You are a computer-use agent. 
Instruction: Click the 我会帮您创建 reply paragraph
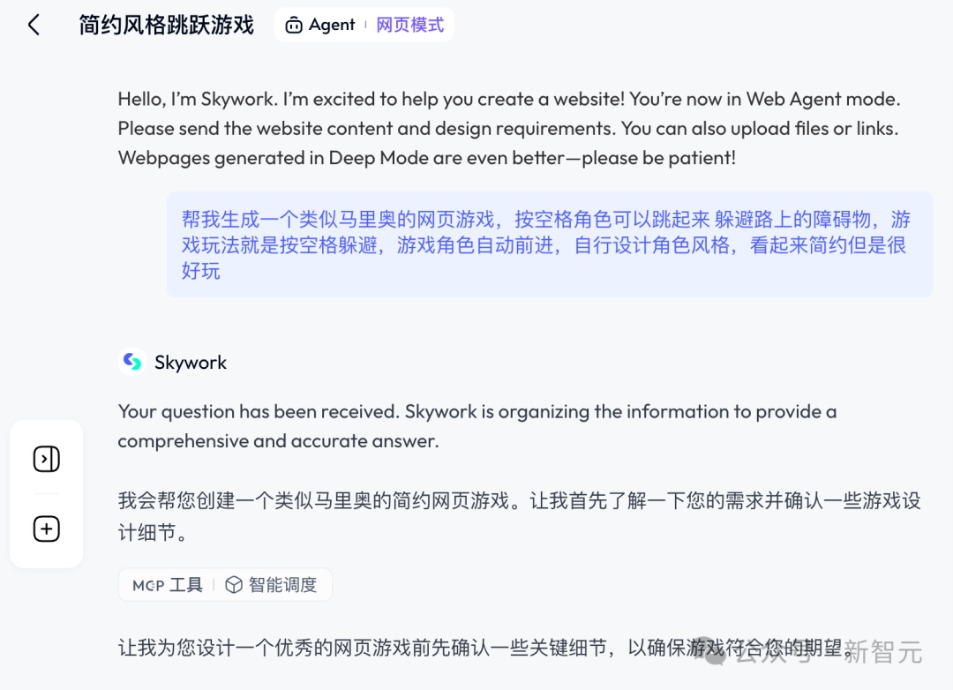pos(519,517)
